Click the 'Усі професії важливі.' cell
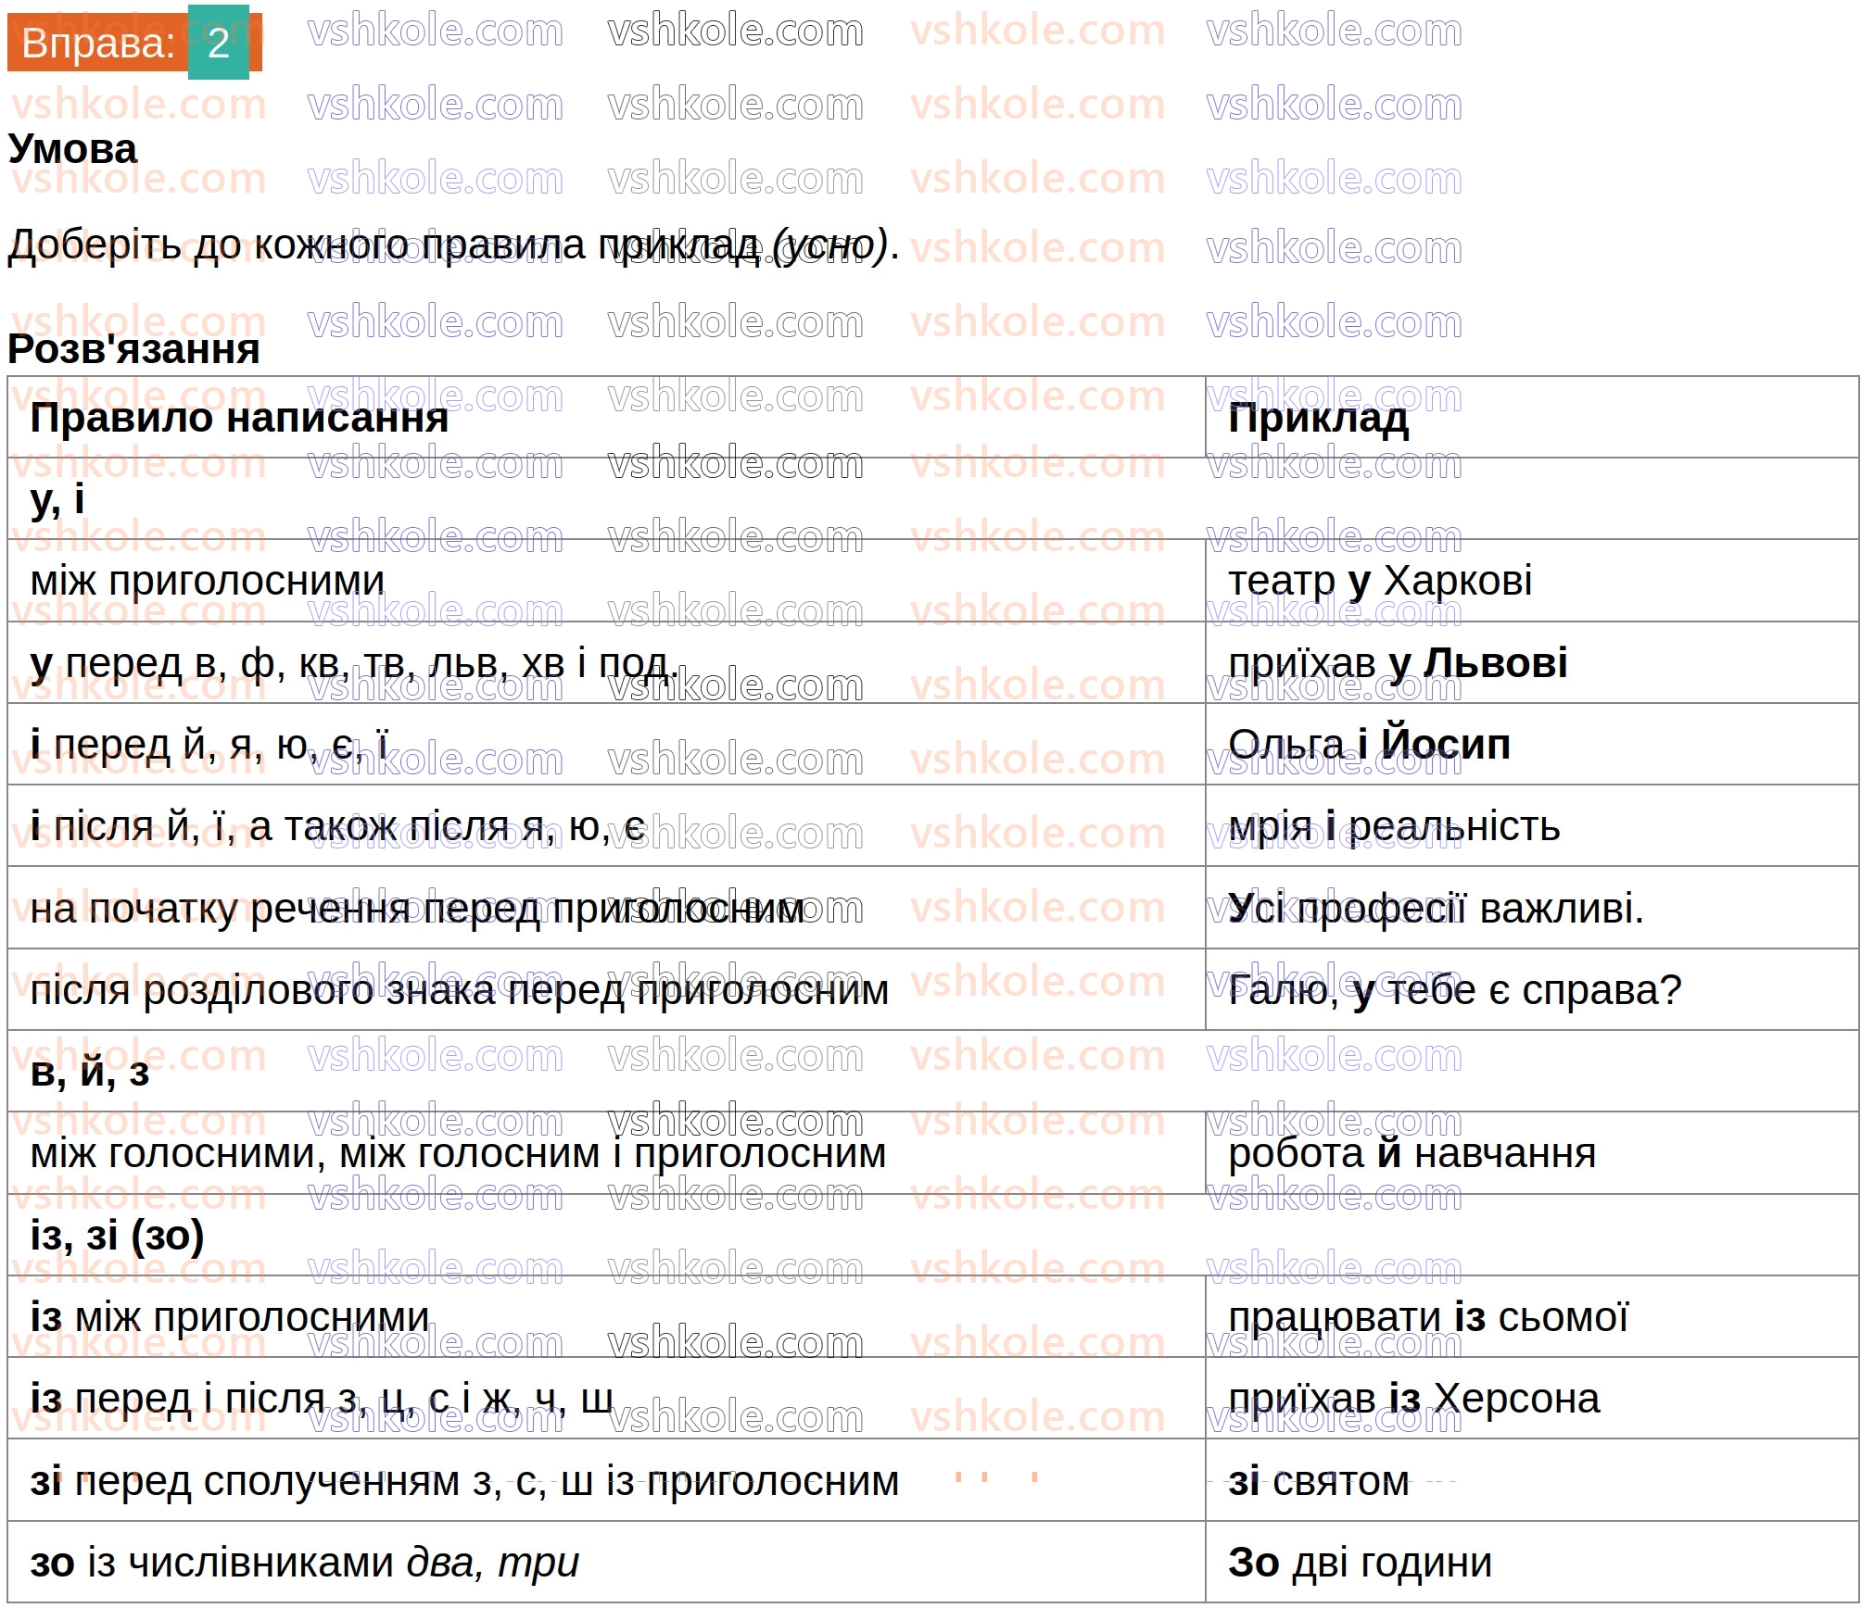 tap(1435, 909)
